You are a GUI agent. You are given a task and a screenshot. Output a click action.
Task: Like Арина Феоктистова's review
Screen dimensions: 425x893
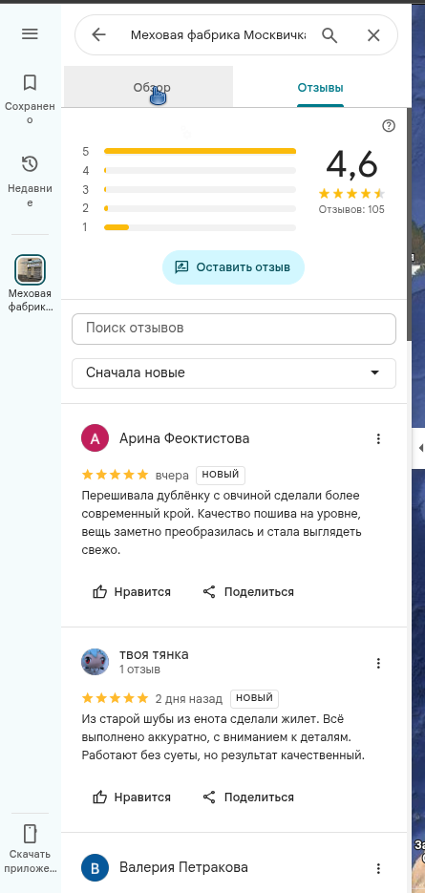(132, 592)
